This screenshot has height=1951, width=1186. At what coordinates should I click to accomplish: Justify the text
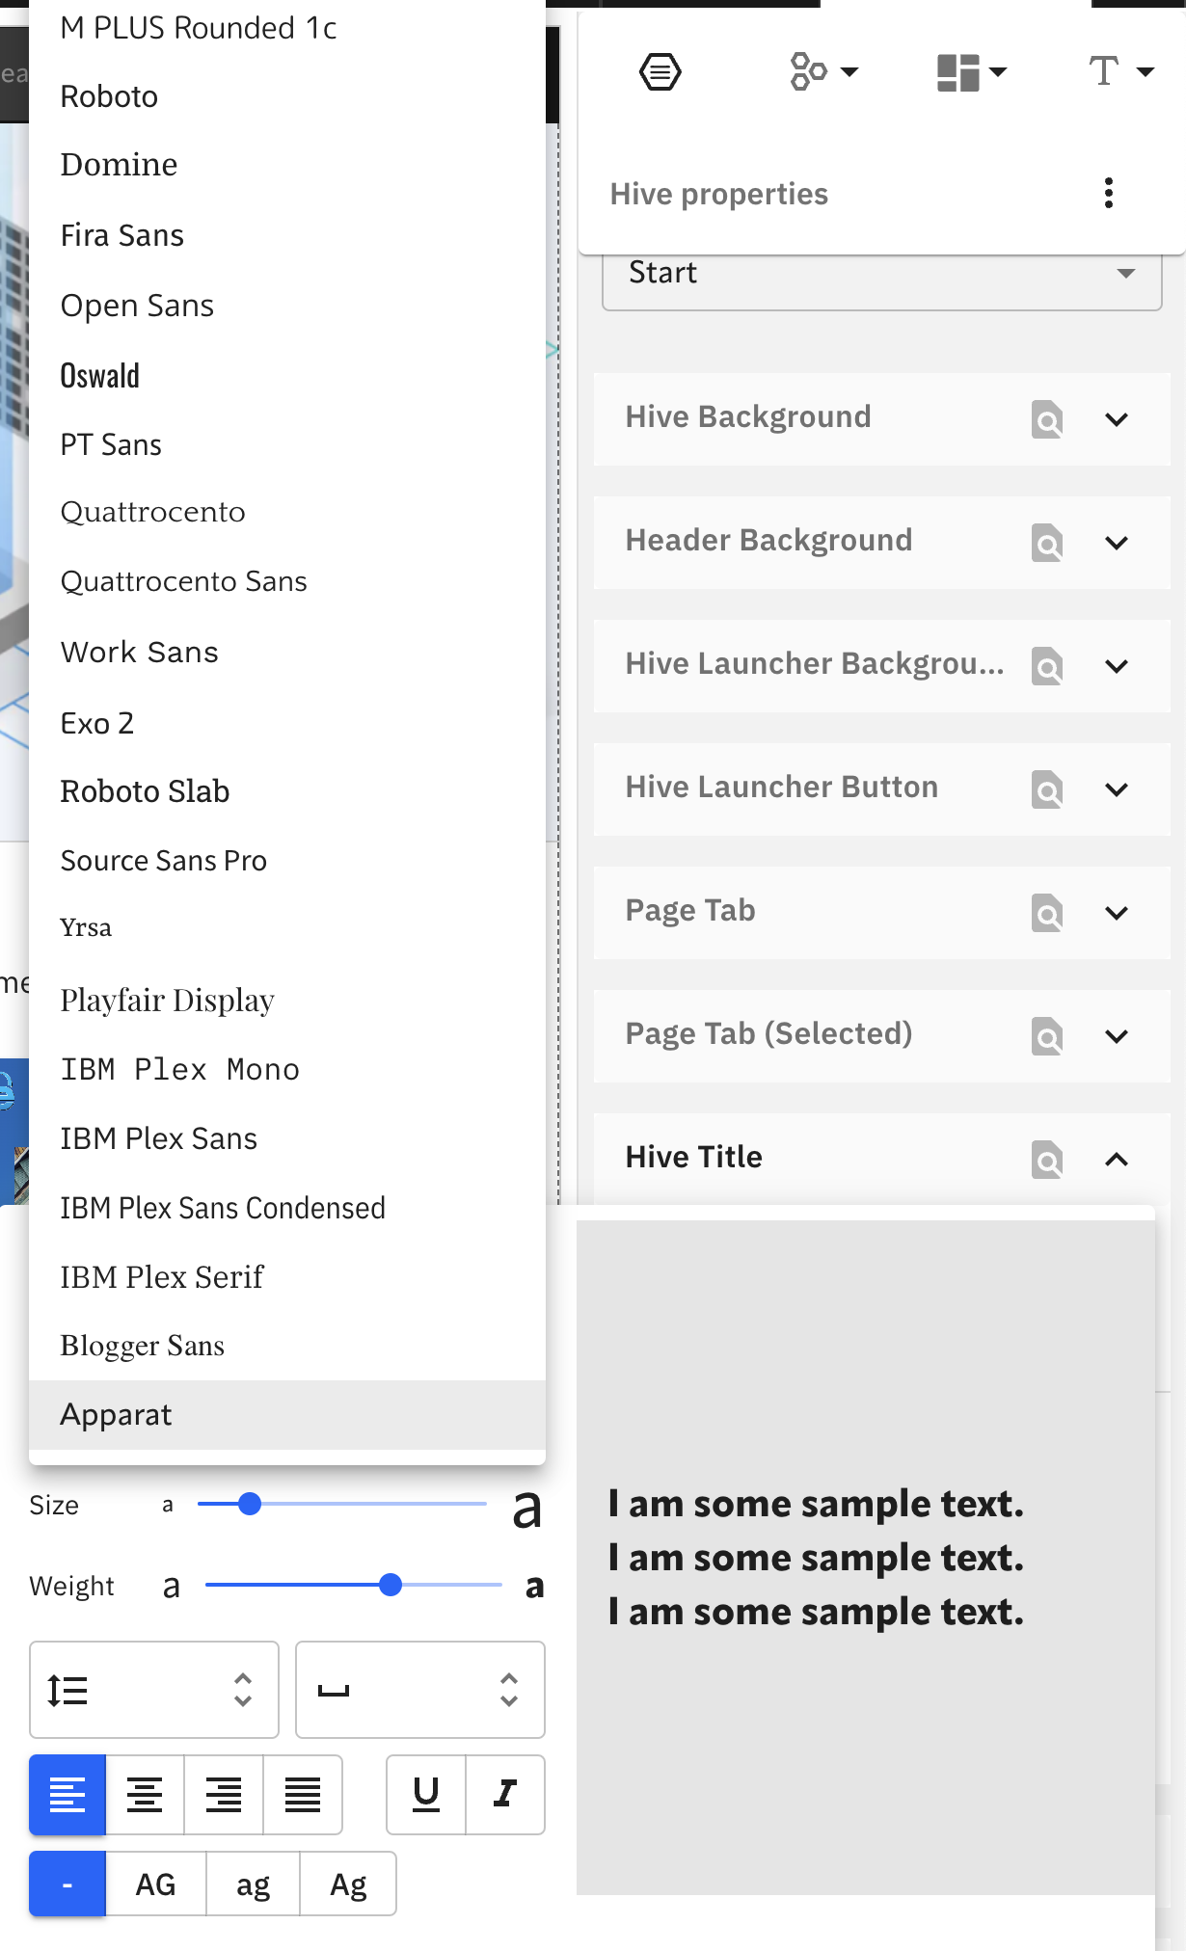click(303, 1795)
